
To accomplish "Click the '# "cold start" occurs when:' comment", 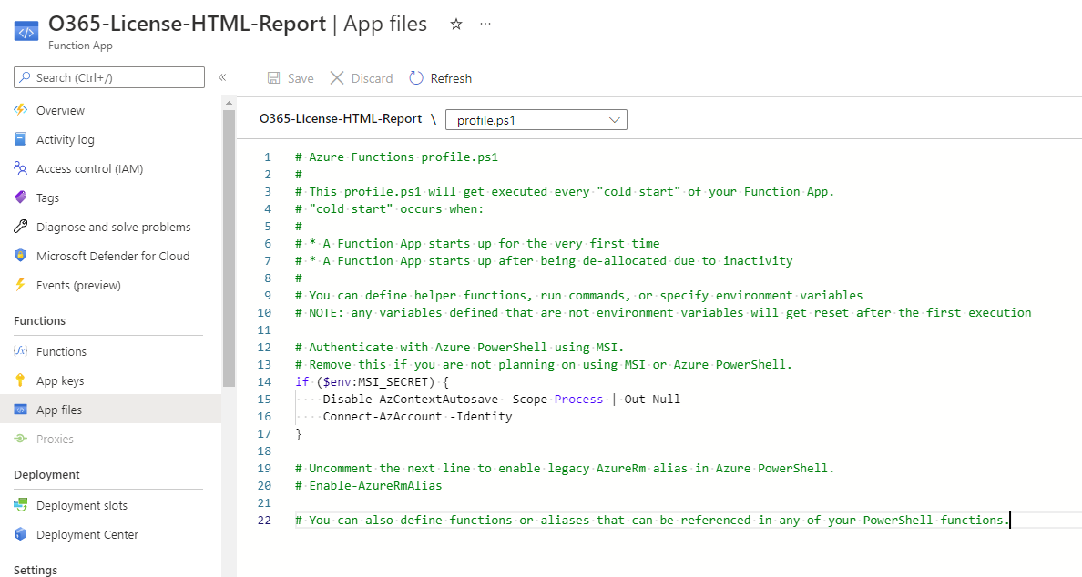I will [x=390, y=209].
